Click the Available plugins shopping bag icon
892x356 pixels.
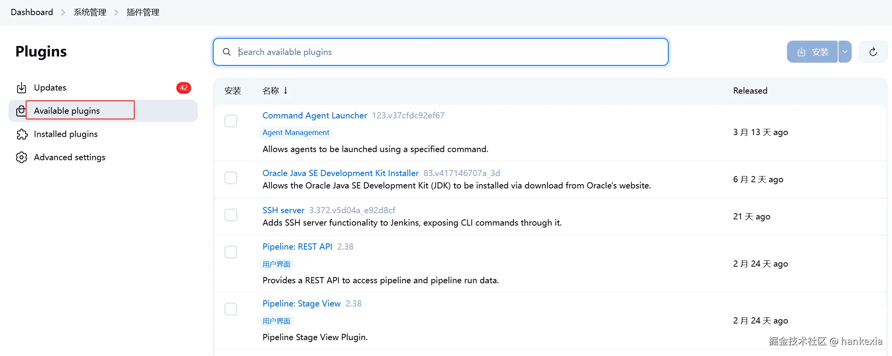click(x=21, y=111)
